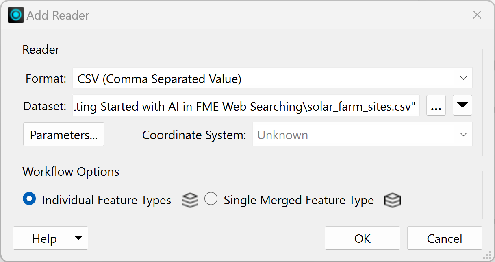
Task: Click the Single Merged Feature Type label text
Action: click(x=299, y=200)
